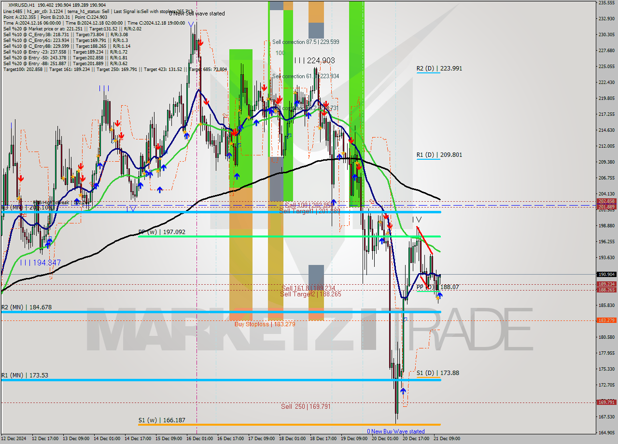This screenshot has height=444, width=618.
Task: Click the 18 Dec 17:00 time label
Action: click(324, 439)
